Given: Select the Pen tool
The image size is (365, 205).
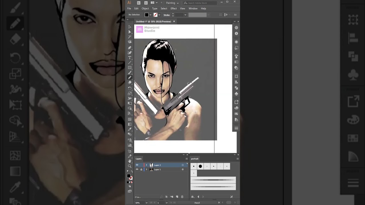Looking at the screenshot, I should (130, 48).
